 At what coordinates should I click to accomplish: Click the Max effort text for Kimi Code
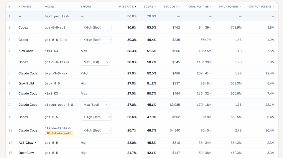[x=84, y=51]
